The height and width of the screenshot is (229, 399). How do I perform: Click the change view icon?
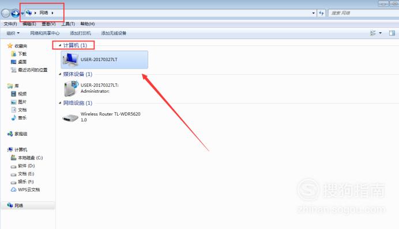(373, 33)
